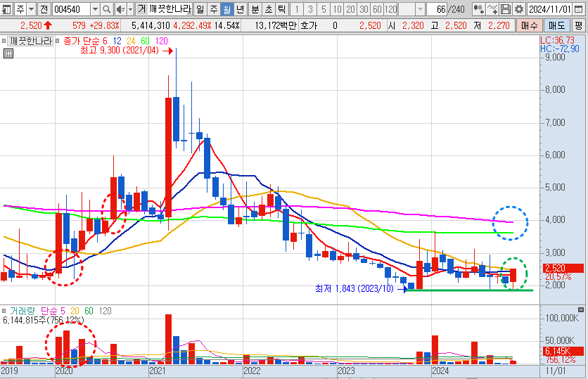Click the 최저 1,843 (2023/10) label

pos(354,289)
